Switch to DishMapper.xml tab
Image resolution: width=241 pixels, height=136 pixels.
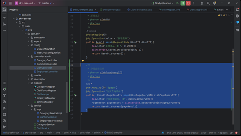coord(197,10)
